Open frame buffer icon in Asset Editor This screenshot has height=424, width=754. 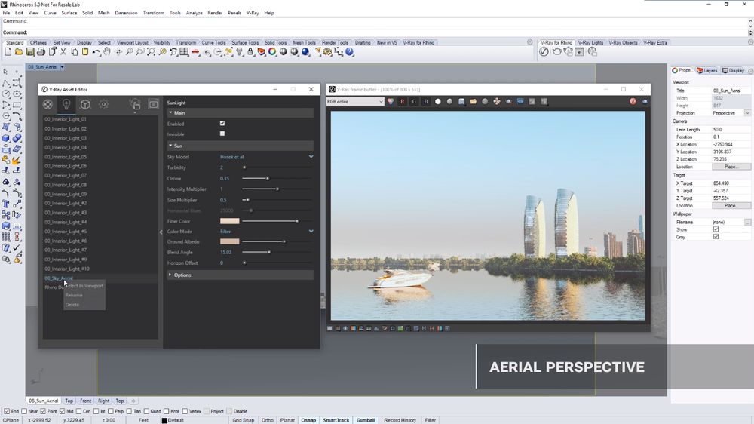pyautogui.click(x=153, y=104)
